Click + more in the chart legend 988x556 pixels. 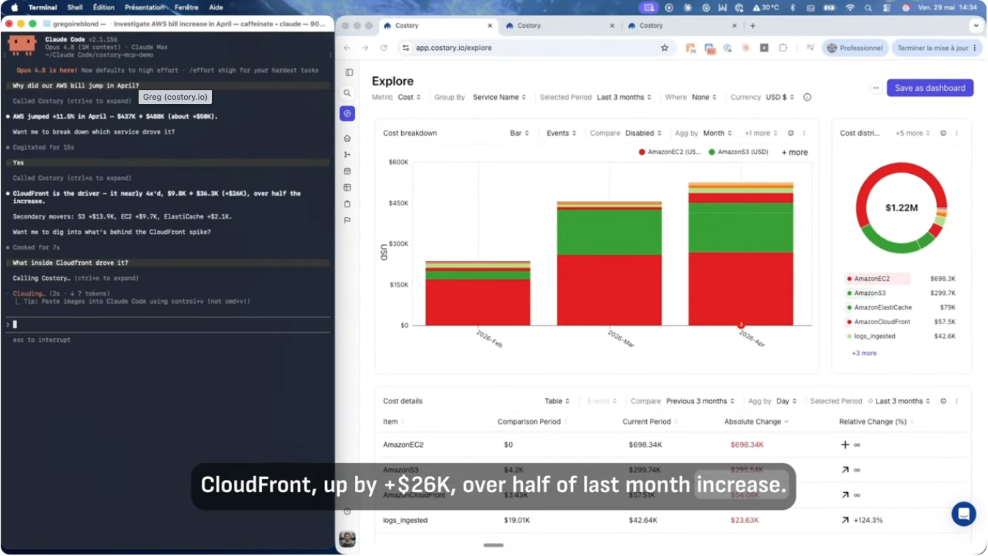(794, 153)
